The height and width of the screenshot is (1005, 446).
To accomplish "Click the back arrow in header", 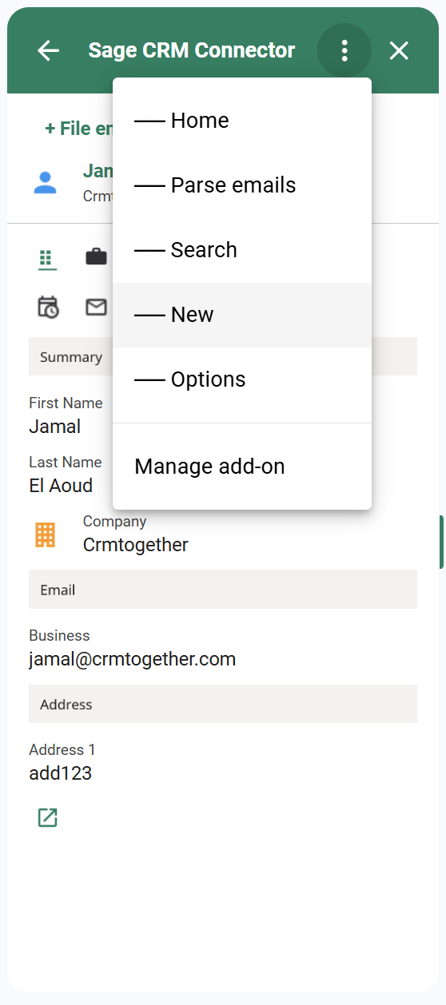I will click(49, 50).
